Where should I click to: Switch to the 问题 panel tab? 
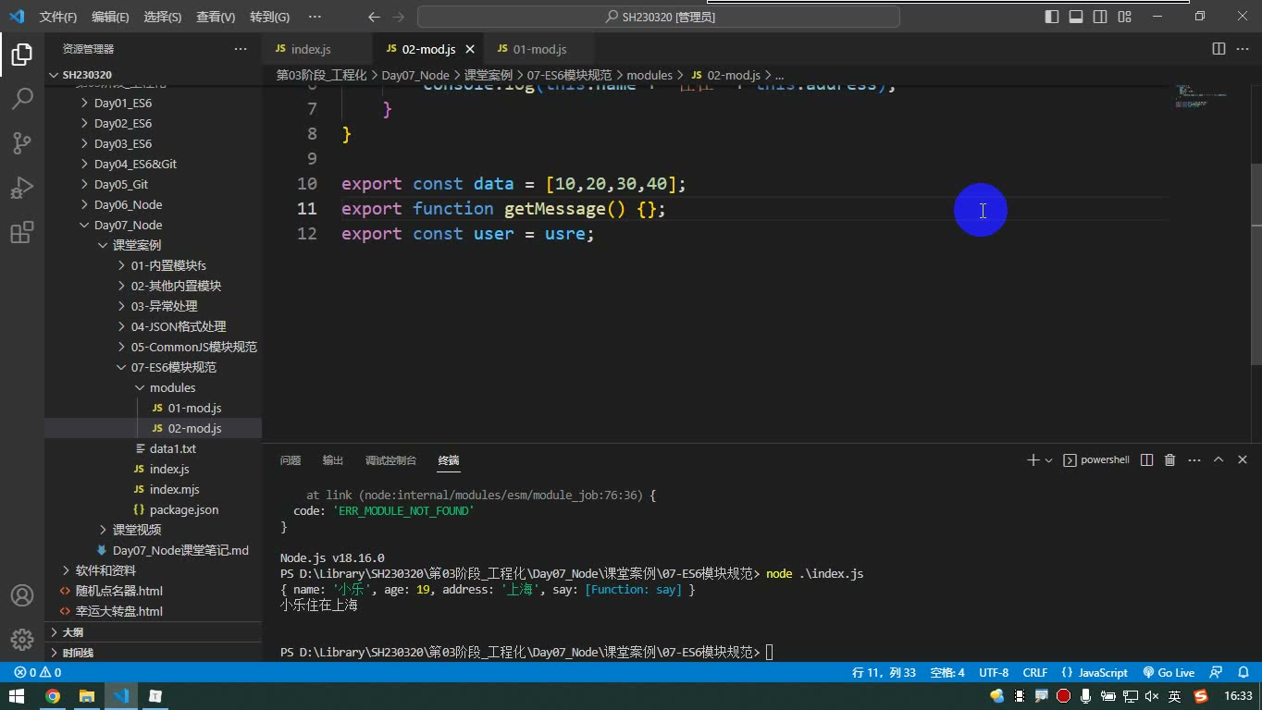(291, 460)
